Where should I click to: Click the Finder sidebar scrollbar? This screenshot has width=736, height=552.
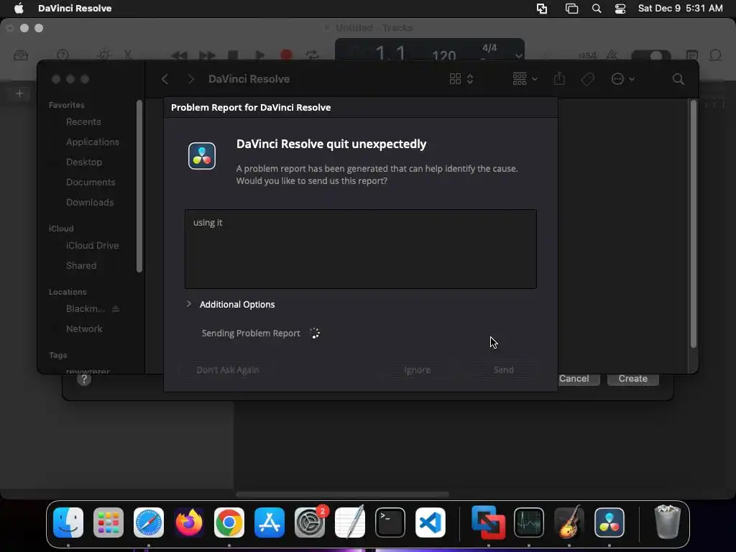pyautogui.click(x=139, y=186)
